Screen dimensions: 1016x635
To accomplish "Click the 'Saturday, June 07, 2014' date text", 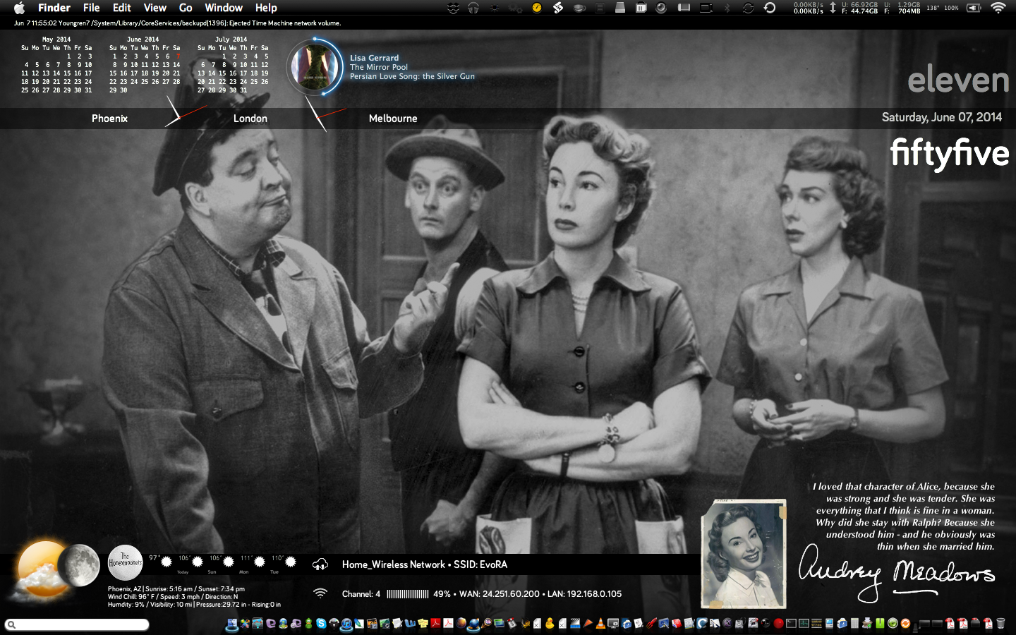I will (x=942, y=117).
